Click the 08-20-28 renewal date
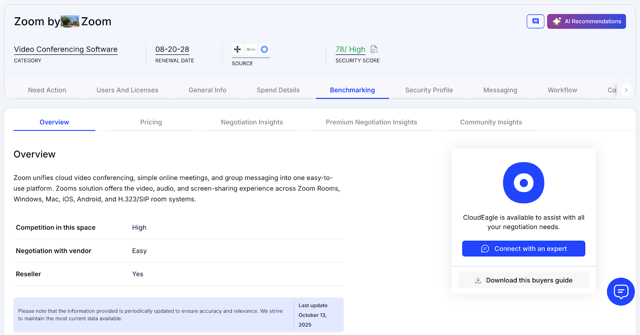 tap(172, 49)
